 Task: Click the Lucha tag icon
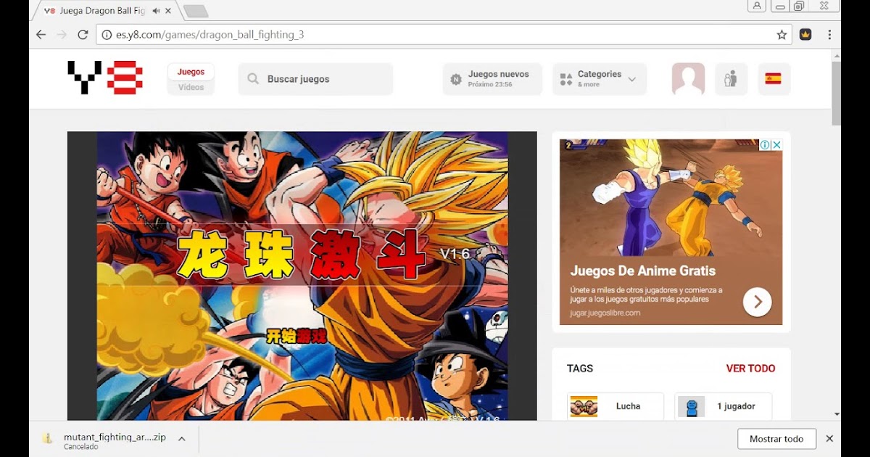point(584,406)
